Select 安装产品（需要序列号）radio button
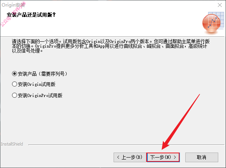 tap(14, 74)
